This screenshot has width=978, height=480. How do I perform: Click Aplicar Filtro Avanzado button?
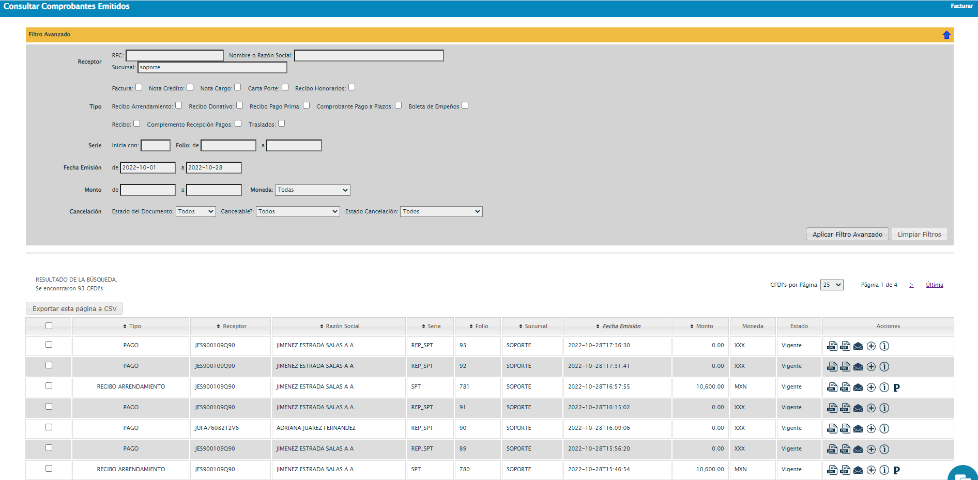pos(847,234)
